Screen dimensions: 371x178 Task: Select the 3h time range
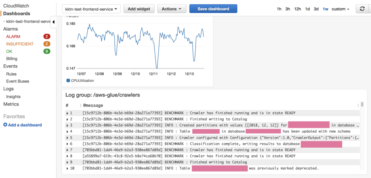tap(288, 9)
